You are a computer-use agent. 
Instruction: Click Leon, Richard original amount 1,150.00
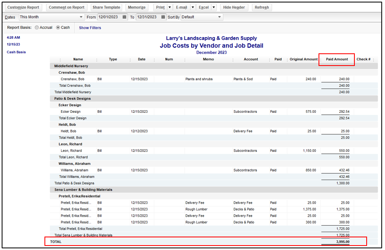(x=310, y=151)
